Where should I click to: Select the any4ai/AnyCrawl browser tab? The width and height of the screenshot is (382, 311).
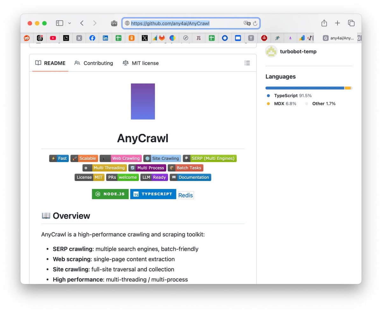click(338, 38)
